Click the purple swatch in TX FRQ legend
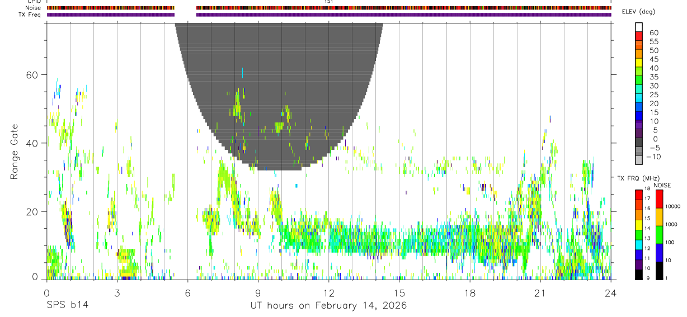The image size is (687, 317). click(x=639, y=264)
